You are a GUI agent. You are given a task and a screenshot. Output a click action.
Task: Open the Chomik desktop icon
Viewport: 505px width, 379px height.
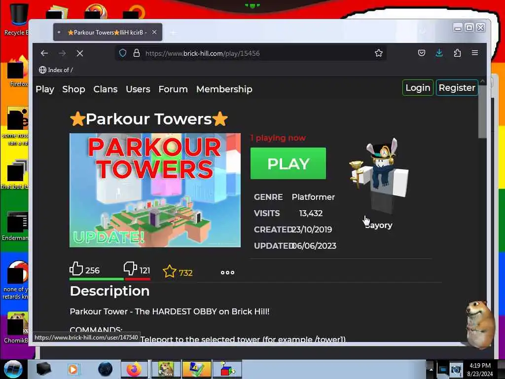(x=16, y=328)
